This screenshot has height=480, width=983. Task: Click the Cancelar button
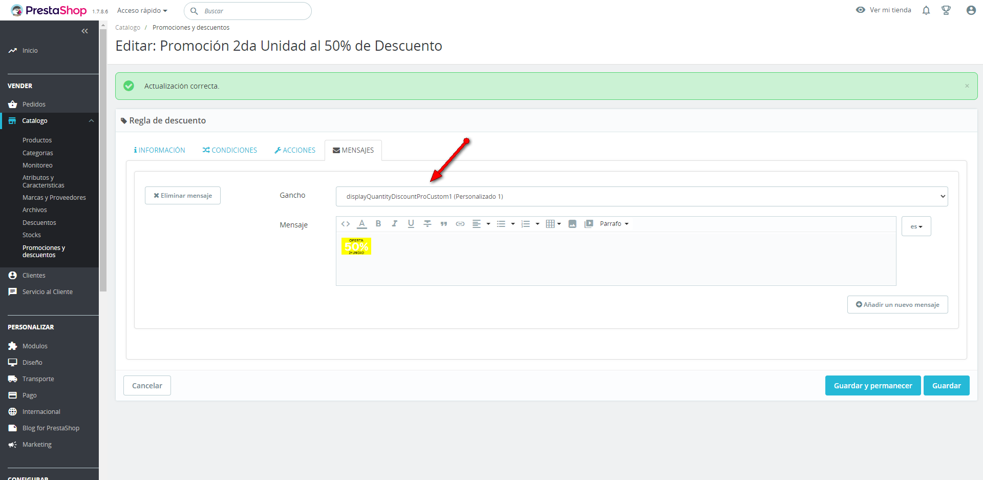coord(147,386)
